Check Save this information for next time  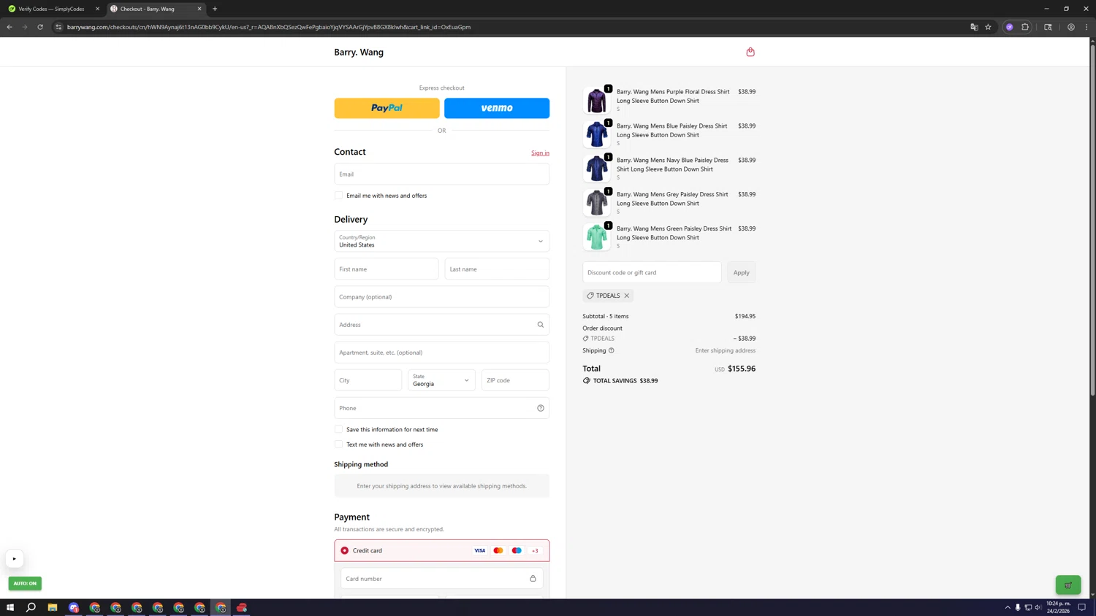pos(338,429)
